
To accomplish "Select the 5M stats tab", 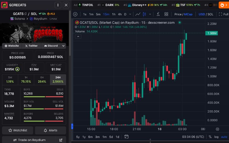I will (x=10, y=80).
